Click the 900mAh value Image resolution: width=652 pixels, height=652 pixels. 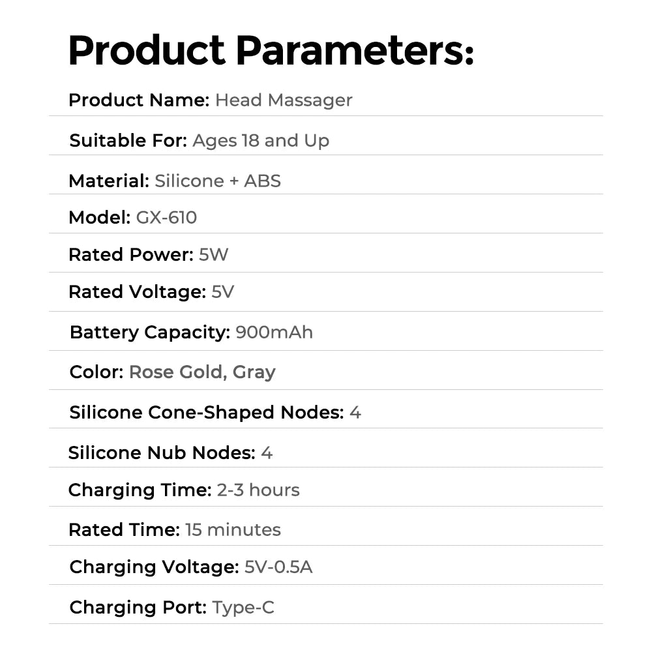click(274, 333)
